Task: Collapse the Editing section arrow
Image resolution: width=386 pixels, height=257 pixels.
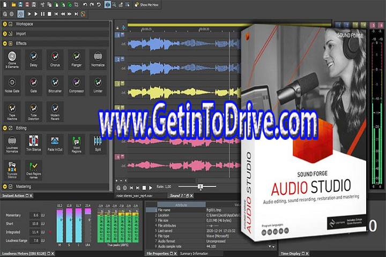Action: [x=5, y=128]
